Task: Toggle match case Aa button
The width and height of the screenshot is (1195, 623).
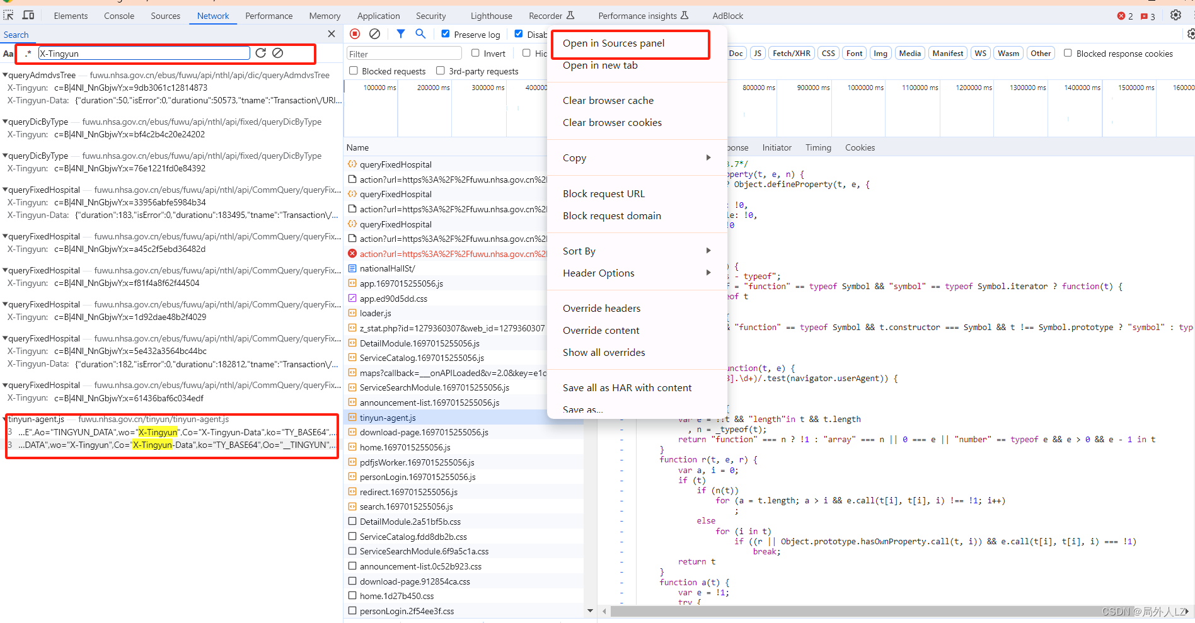Action: (x=8, y=54)
